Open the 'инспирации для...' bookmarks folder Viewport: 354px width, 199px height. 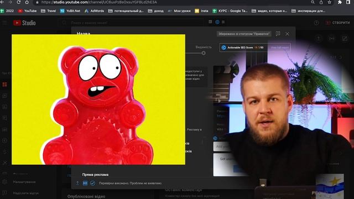[x=309, y=11]
